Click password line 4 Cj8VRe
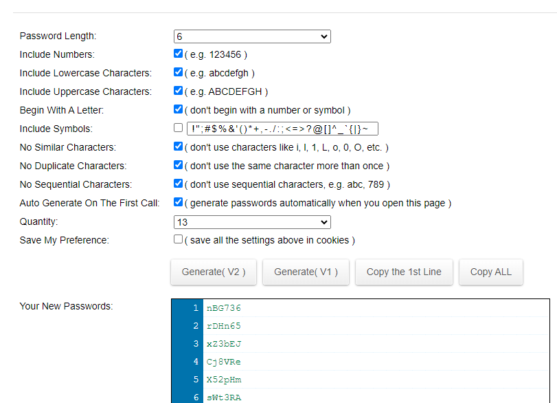Screen dimensions: 557x403 224,362
